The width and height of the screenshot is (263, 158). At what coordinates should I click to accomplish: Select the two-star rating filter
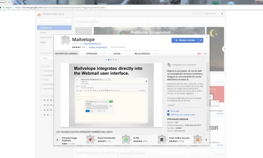pos(41,115)
